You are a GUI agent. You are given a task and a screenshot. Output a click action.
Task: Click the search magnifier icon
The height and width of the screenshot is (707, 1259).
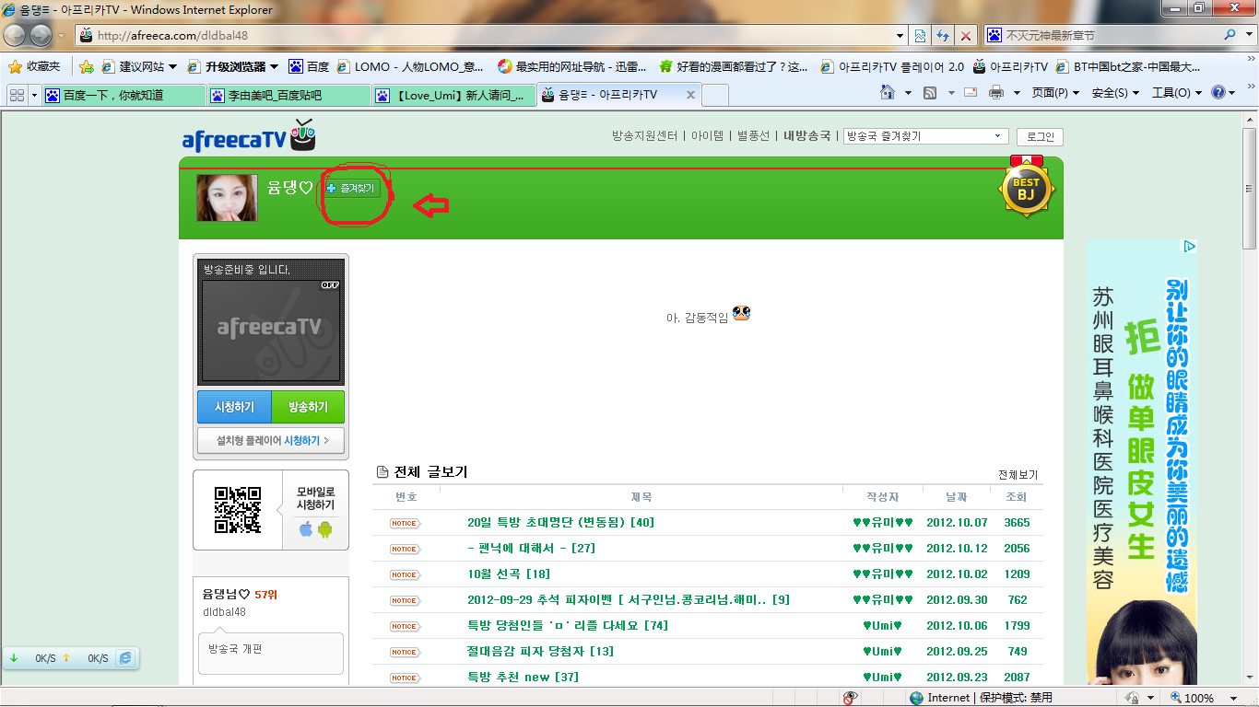tap(1230, 35)
